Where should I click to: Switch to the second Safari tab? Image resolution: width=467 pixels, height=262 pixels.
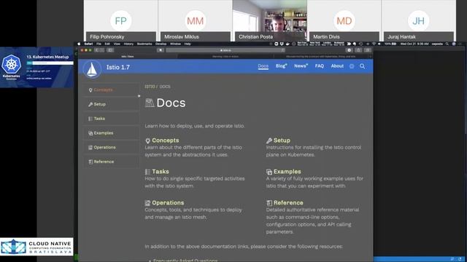[225, 57]
